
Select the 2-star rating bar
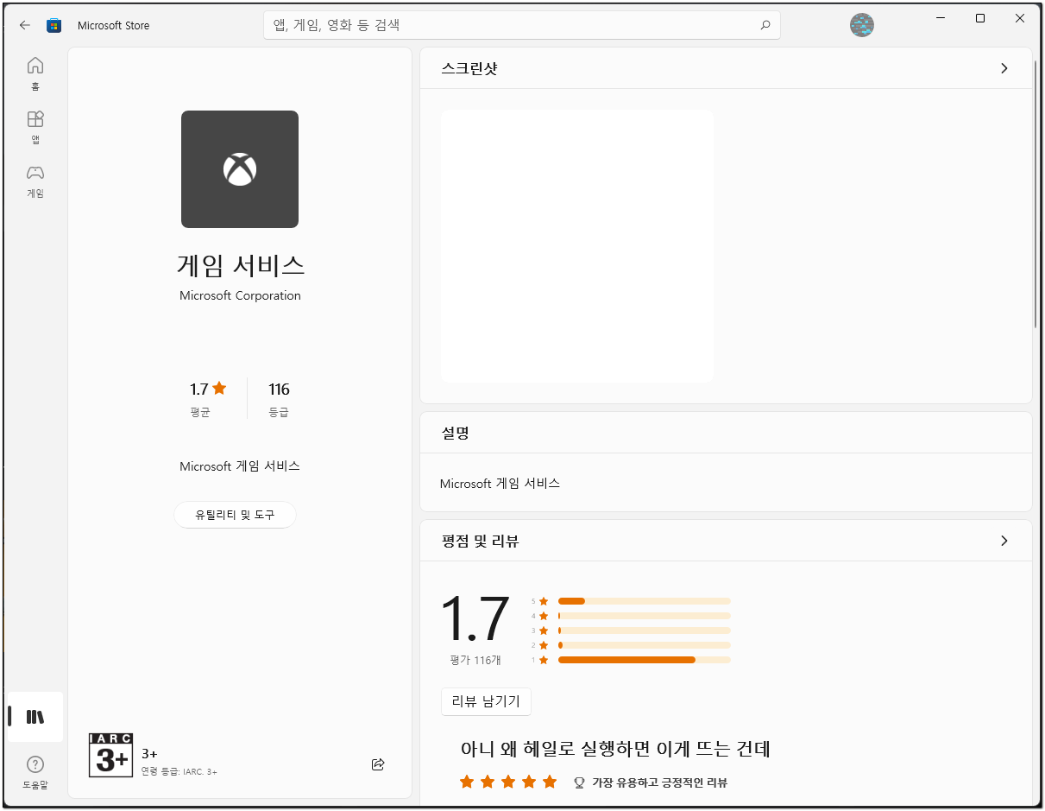pos(645,645)
